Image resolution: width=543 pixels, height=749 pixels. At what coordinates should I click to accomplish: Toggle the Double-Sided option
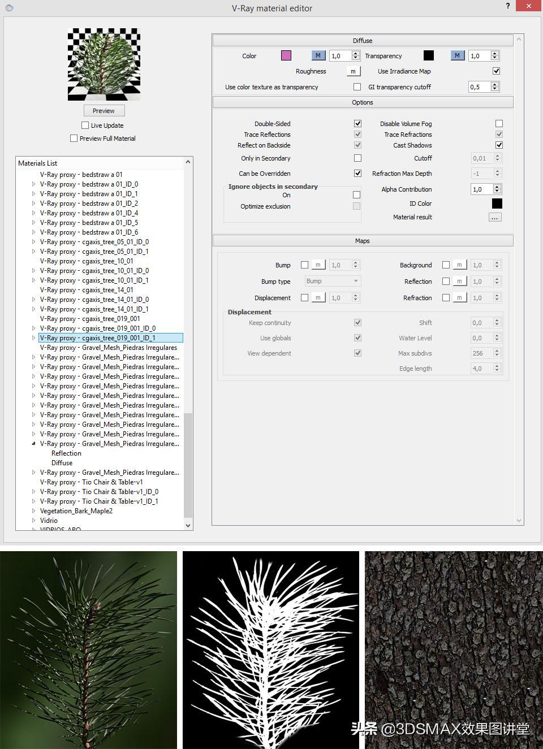357,123
